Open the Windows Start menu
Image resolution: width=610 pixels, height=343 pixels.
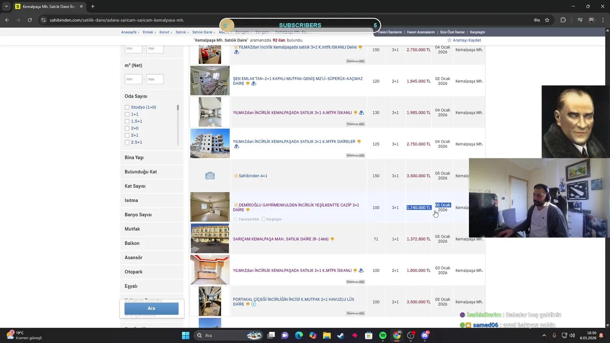[x=185, y=335]
